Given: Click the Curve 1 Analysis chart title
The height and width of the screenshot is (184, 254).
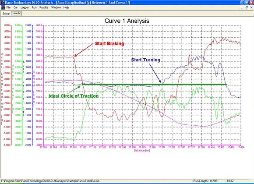Looking at the screenshot, I should 127,21.
